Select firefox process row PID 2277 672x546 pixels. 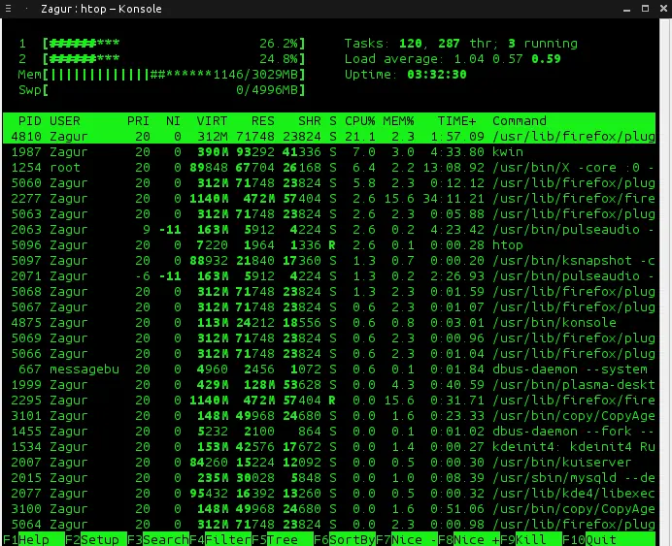[329, 199]
